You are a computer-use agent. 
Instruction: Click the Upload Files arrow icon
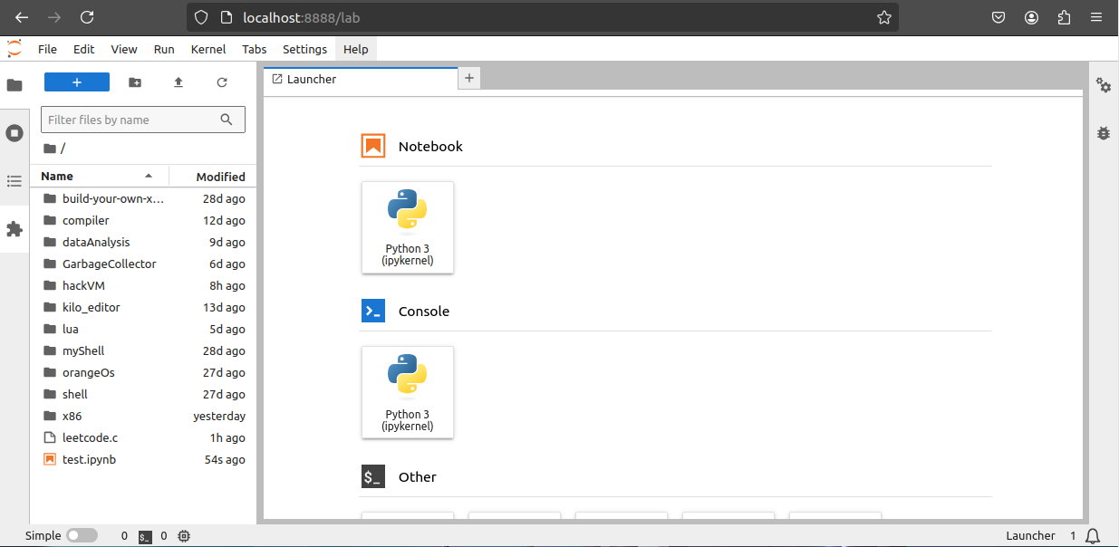(178, 82)
